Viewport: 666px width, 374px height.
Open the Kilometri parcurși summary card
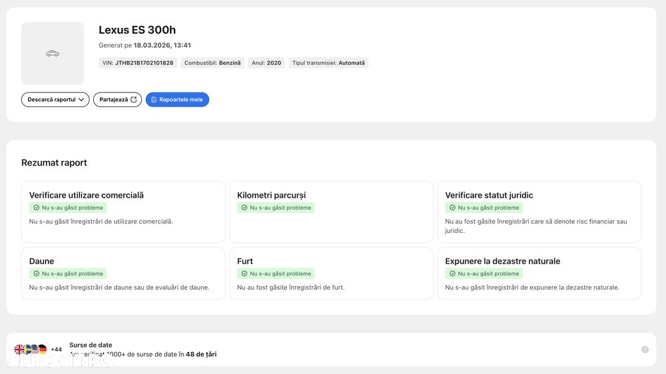331,212
